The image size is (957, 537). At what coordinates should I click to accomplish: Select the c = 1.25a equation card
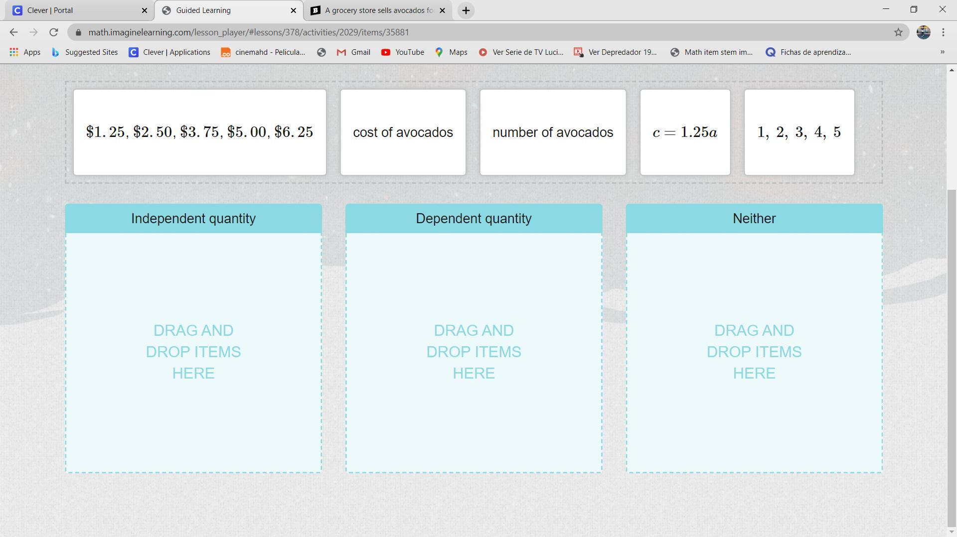point(685,133)
